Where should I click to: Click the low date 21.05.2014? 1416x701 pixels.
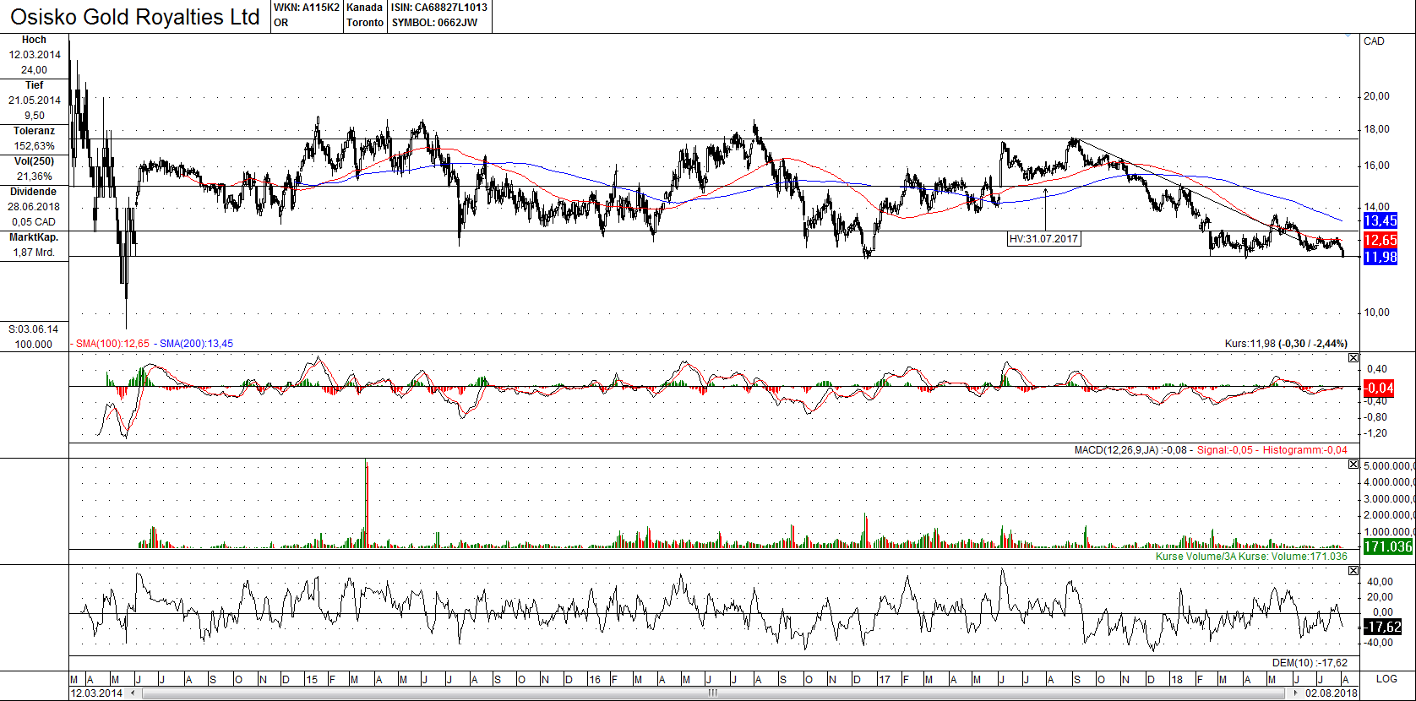[35, 101]
